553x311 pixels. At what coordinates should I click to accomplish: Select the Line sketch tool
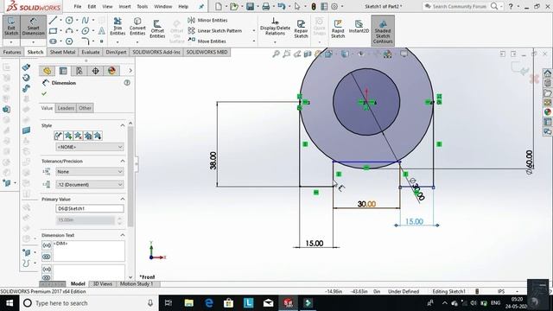[53, 21]
